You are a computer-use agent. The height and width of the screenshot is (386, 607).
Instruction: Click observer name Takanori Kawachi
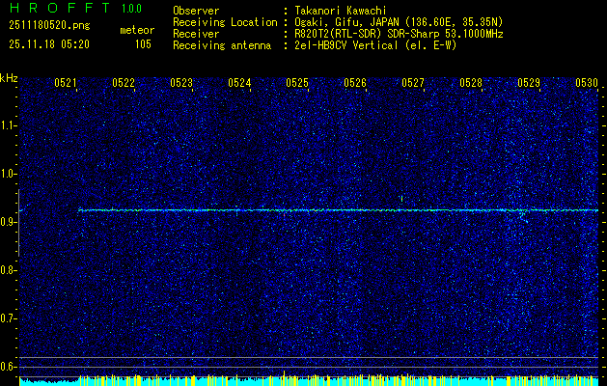(341, 11)
